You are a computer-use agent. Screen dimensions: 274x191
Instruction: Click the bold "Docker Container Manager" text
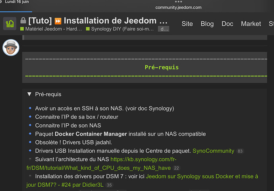point(91,134)
